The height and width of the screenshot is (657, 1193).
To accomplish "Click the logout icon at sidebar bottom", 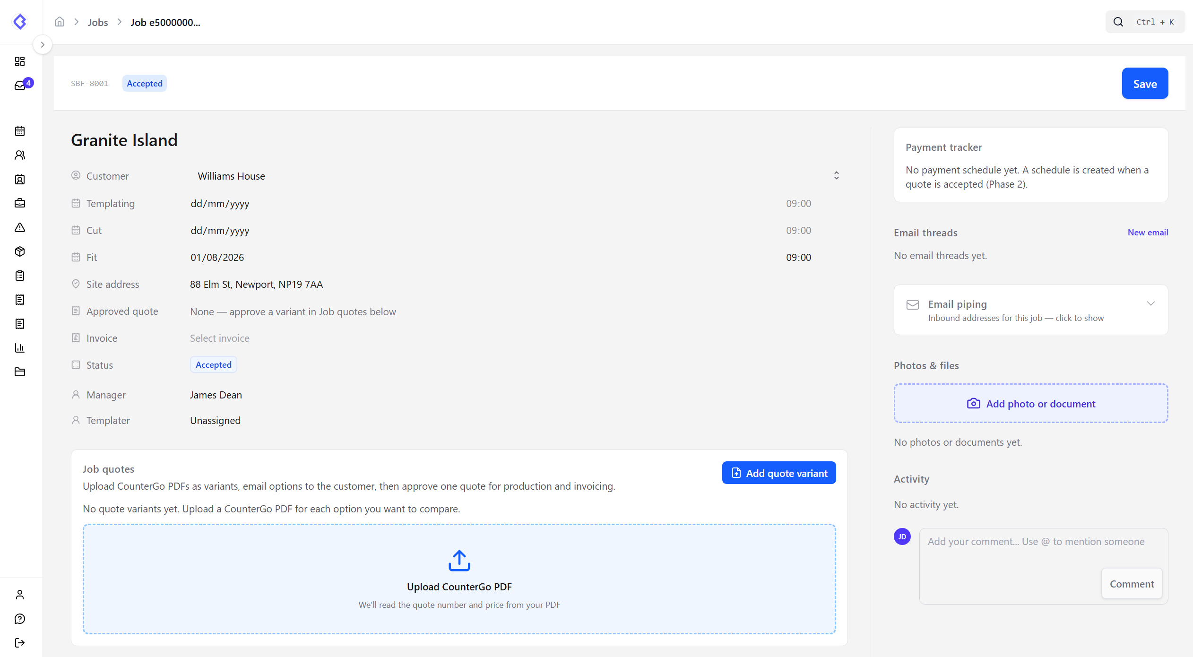I will click(x=20, y=643).
